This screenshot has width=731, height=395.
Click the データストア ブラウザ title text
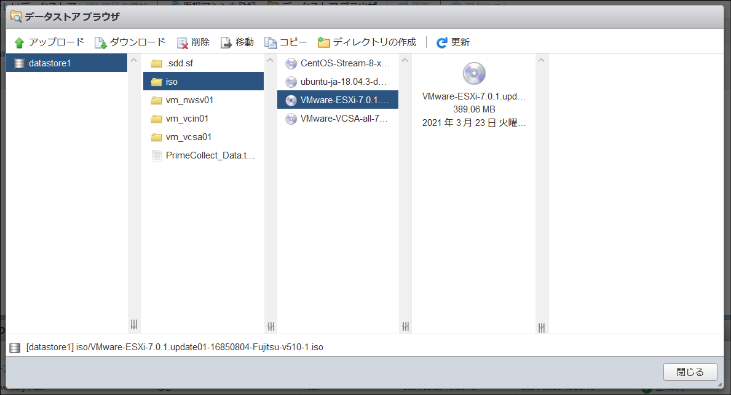(x=73, y=17)
